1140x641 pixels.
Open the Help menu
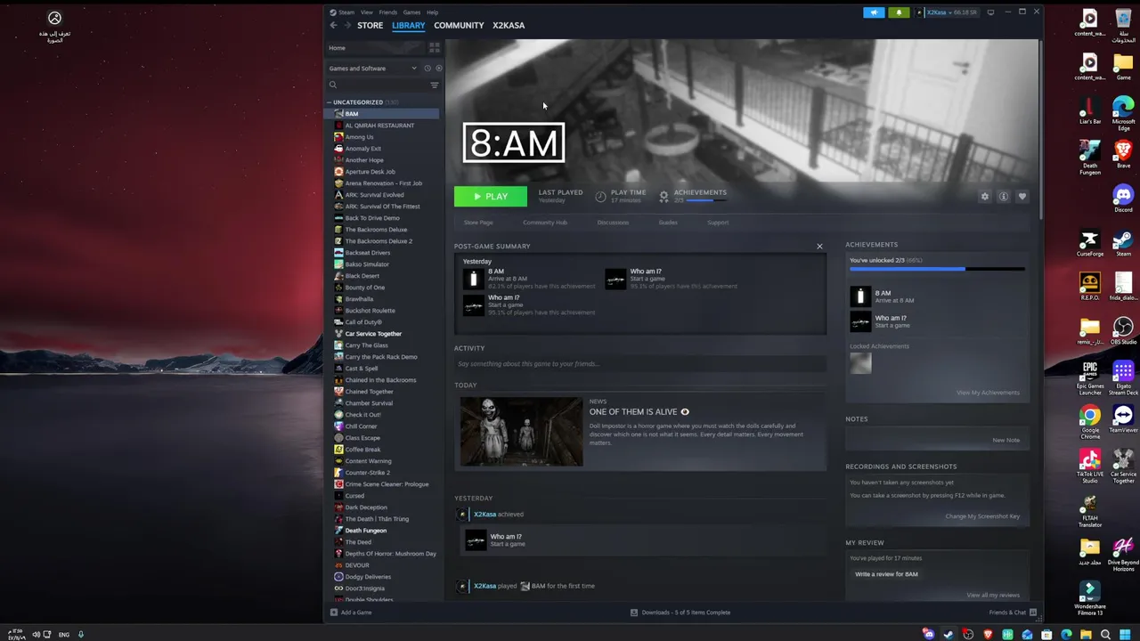pos(432,12)
